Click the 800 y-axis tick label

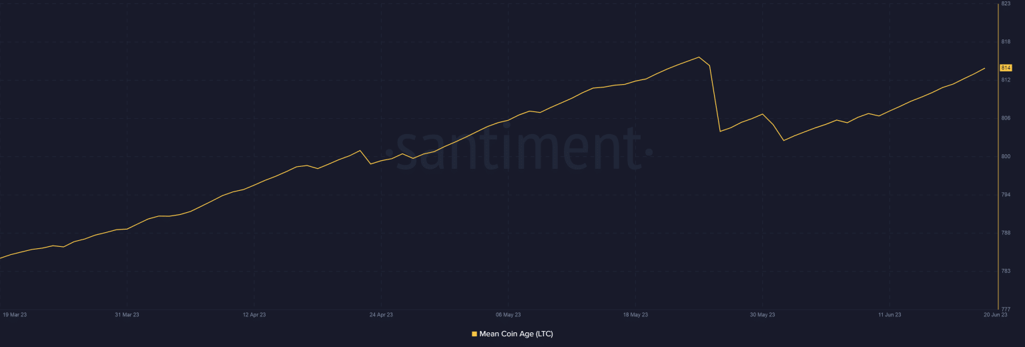[1006, 156]
